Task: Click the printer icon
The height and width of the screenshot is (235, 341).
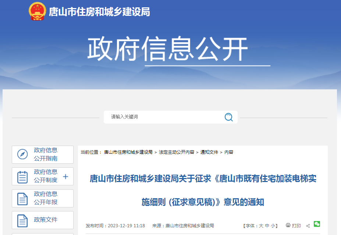Action: (288, 225)
